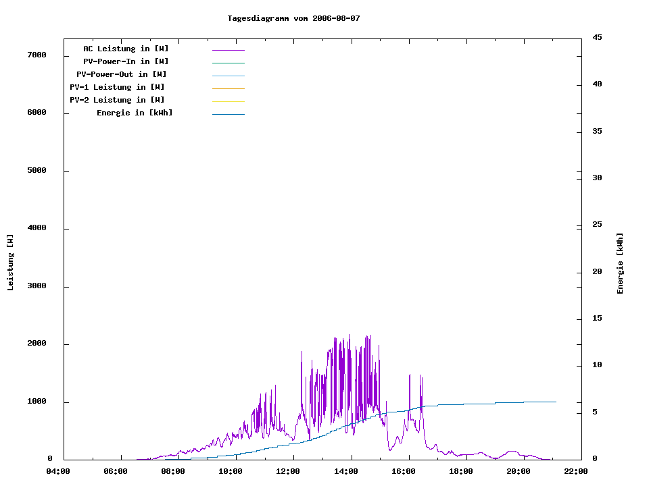Select the AC Leistung legend label
The height and width of the screenshot is (486, 649).
pyautogui.click(x=126, y=49)
